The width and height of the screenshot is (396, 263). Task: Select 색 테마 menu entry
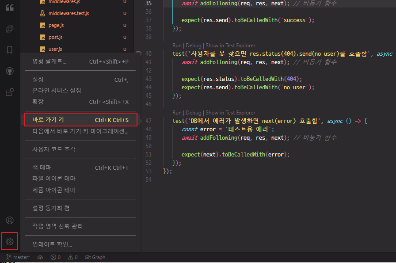[x=80, y=167]
